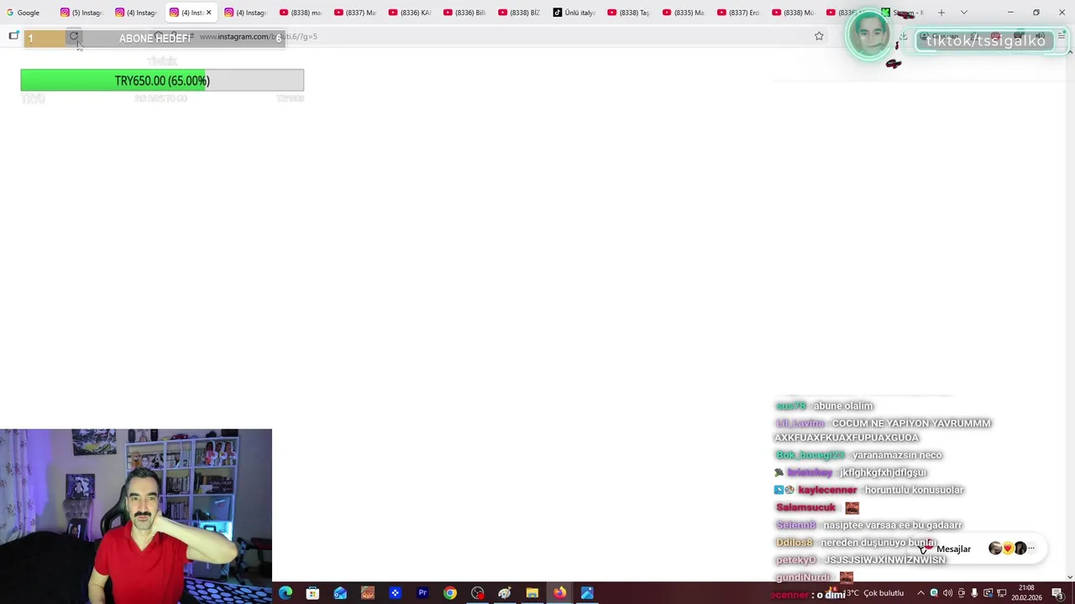Click chat message 'horuntulu konusuolar'
The image size is (1075, 604).
coord(914,490)
